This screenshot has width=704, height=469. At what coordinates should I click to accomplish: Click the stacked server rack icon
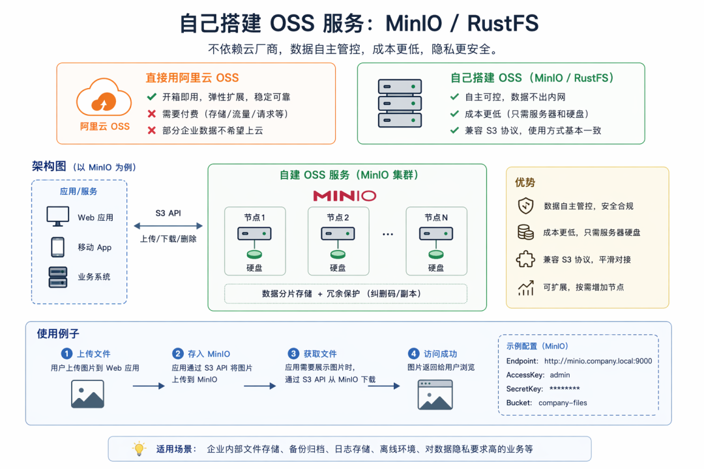point(400,104)
